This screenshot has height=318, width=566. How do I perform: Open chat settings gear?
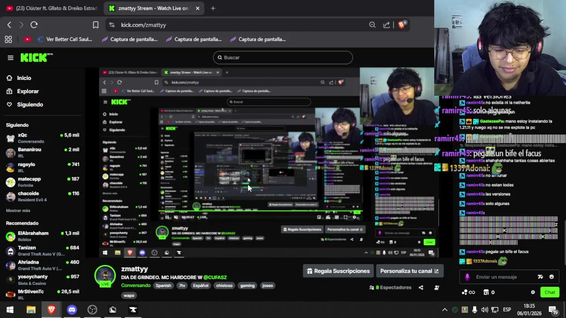[x=533, y=292]
